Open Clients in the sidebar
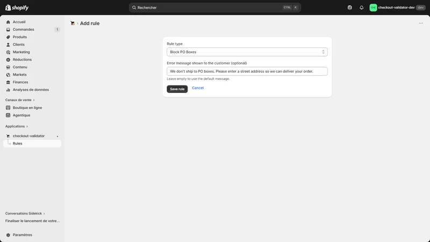The width and height of the screenshot is (430, 242). pyautogui.click(x=32, y=45)
